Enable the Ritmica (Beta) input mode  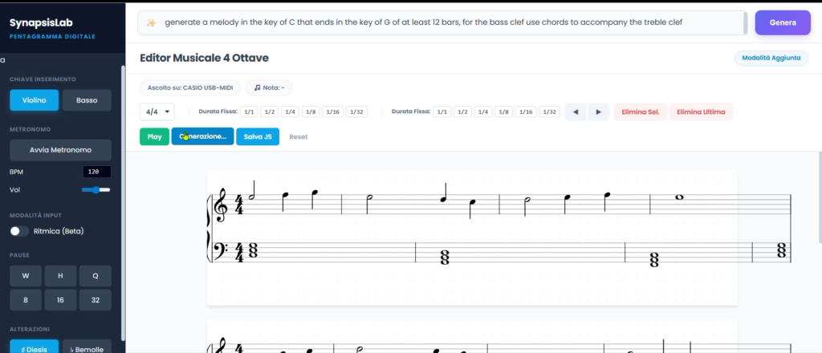click(19, 231)
